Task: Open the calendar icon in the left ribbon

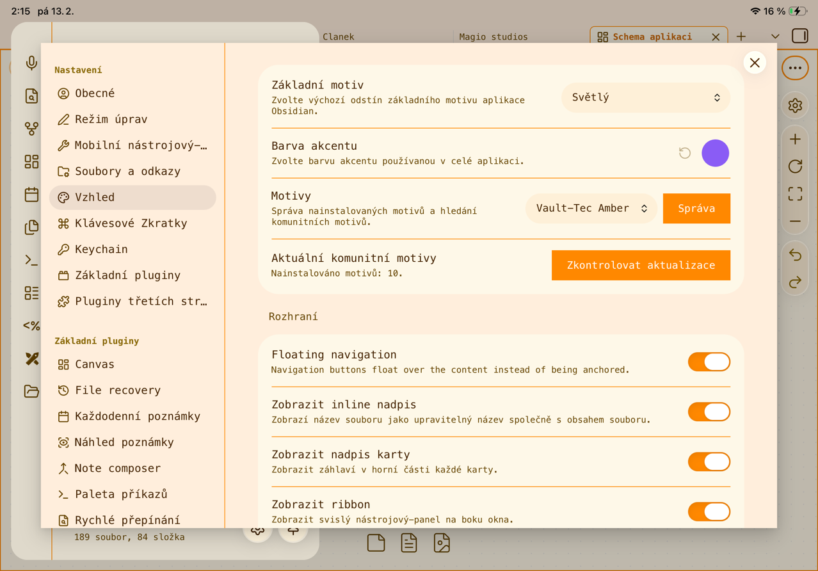Action: pos(31,195)
